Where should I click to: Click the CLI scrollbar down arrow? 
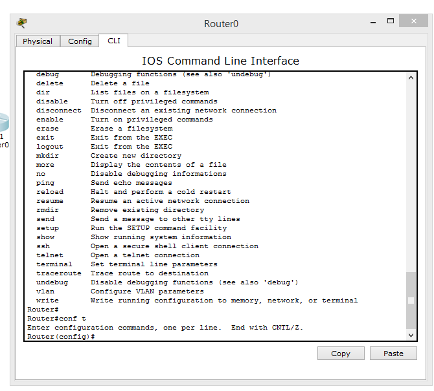pos(411,335)
